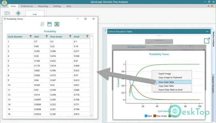This screenshot has width=216, height=123.
Task: Select the Dead value 0.651
Action: (77, 85)
